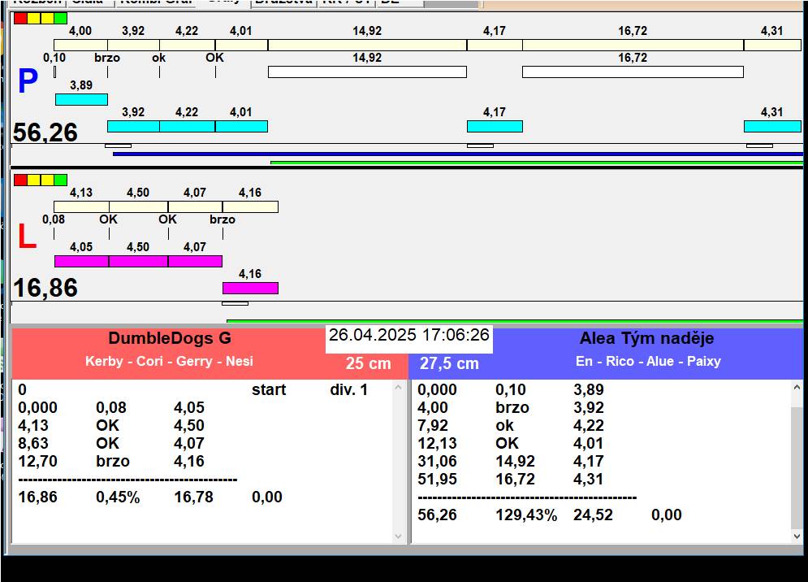Screen dimensions: 808x582
Task: Click the second yellow light in lane P
Action: click(47, 18)
